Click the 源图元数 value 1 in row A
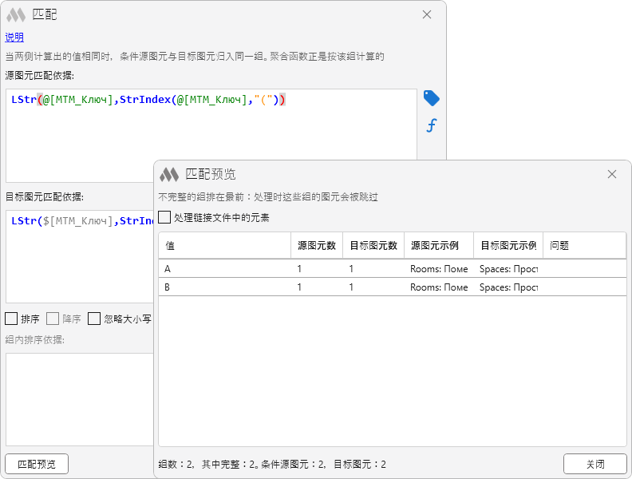 (299, 268)
